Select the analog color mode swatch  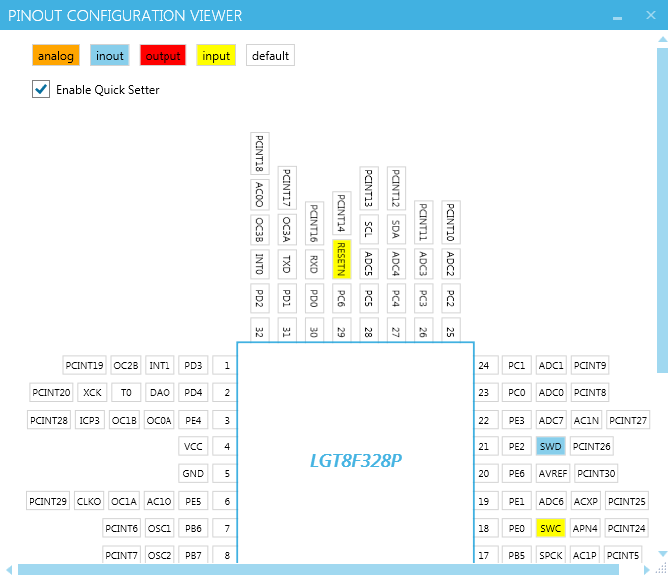click(56, 56)
